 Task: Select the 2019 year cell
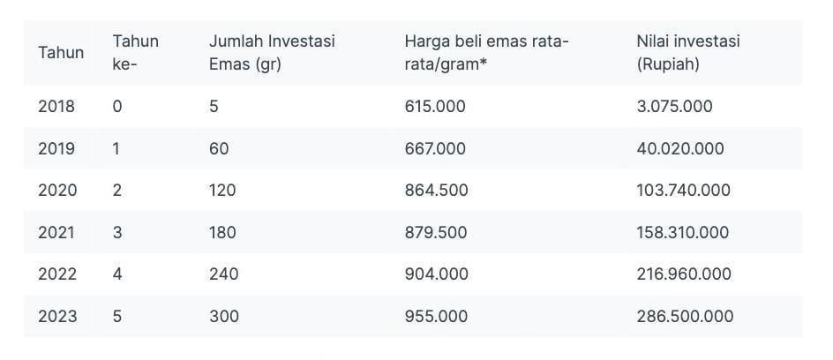[x=56, y=148]
